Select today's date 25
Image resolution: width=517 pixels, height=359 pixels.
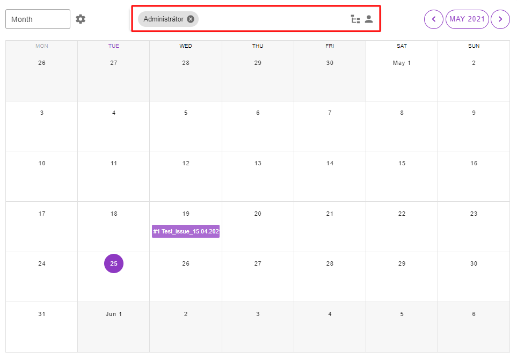tap(114, 263)
